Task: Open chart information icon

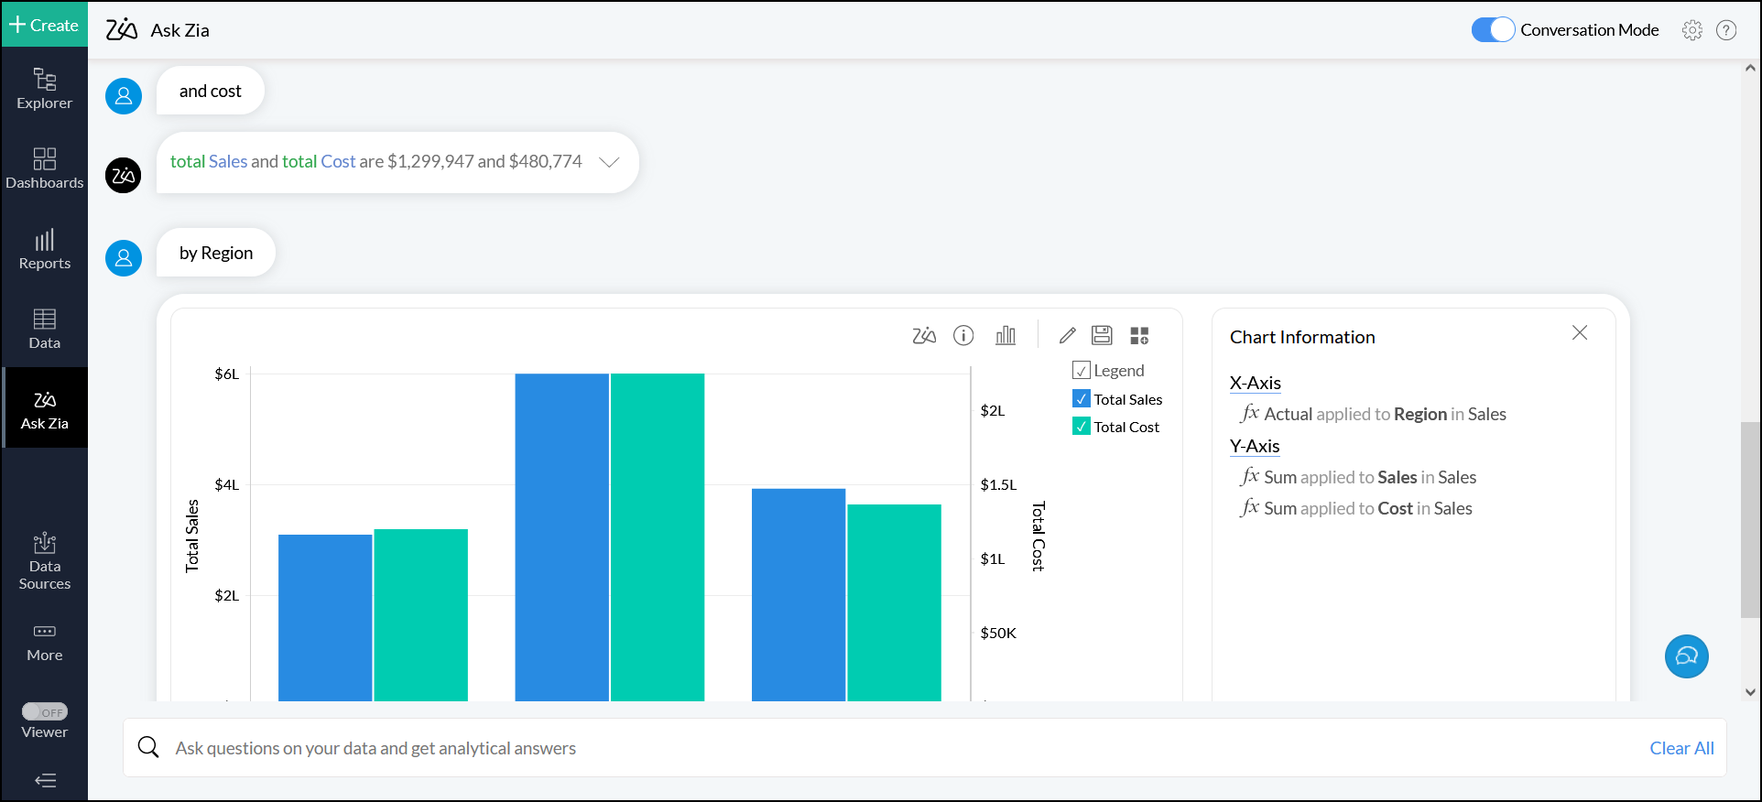Action: click(x=963, y=336)
